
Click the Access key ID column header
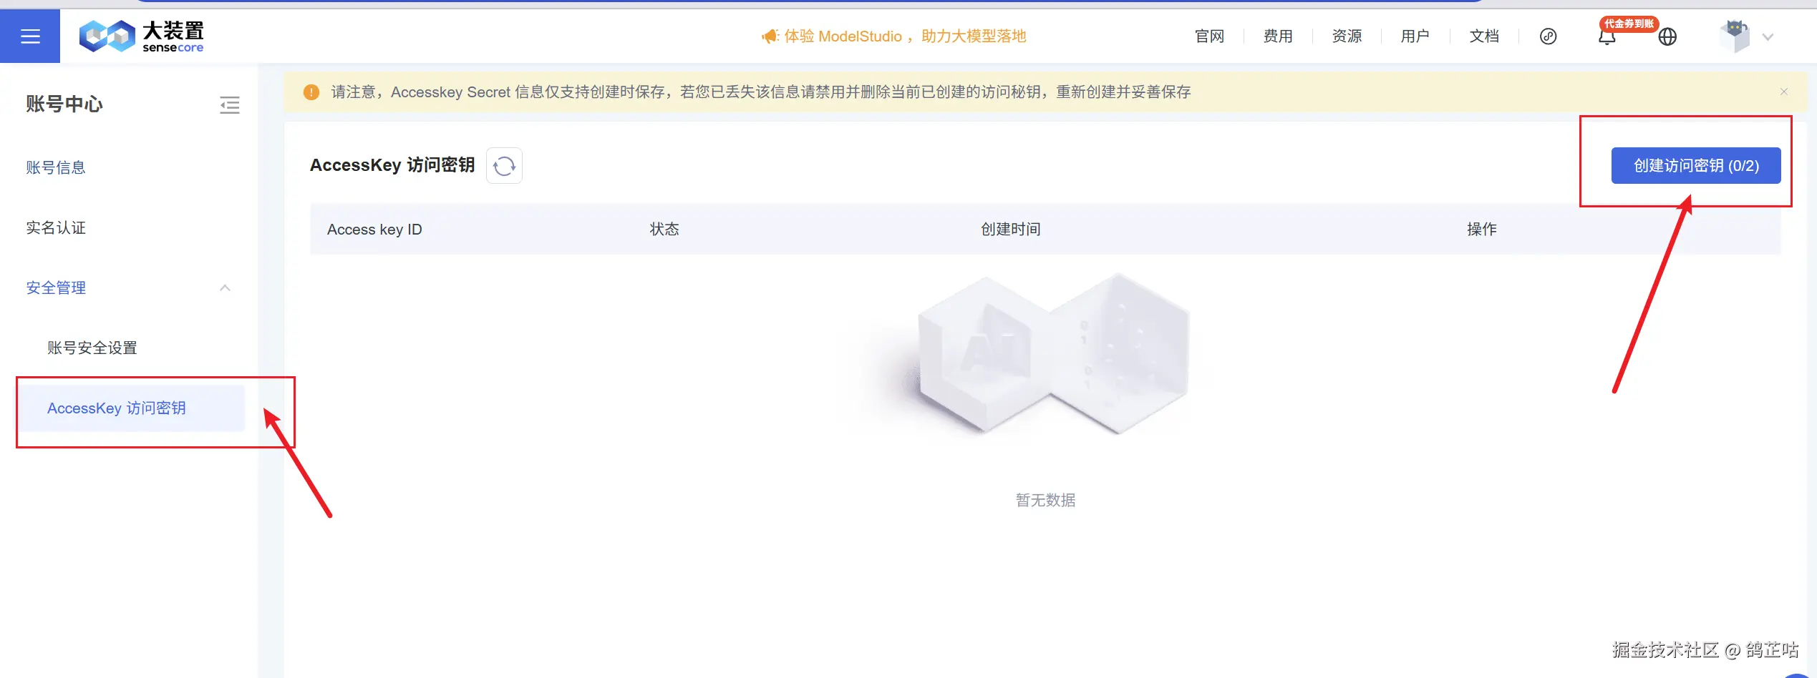pos(374,230)
